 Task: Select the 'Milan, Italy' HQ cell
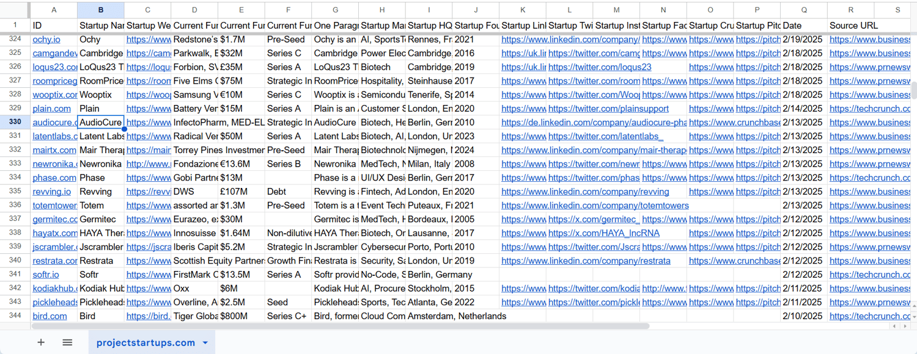click(x=429, y=164)
